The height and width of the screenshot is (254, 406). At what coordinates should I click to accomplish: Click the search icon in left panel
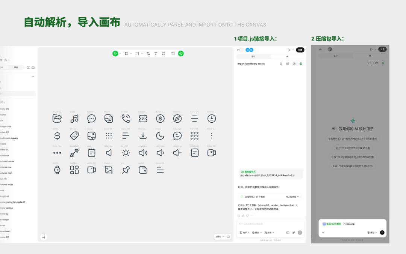tap(28, 68)
